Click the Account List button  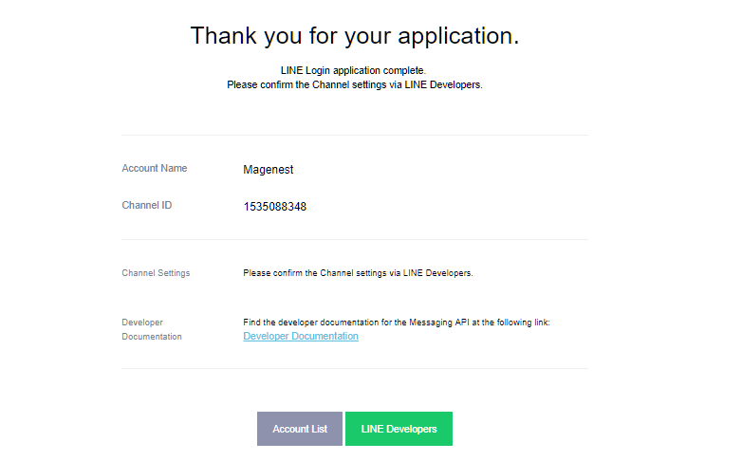click(x=300, y=429)
